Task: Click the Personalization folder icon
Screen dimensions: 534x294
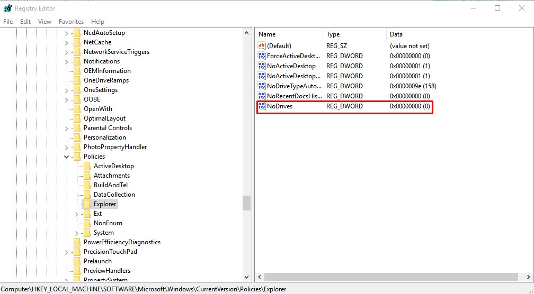Action: tap(77, 137)
